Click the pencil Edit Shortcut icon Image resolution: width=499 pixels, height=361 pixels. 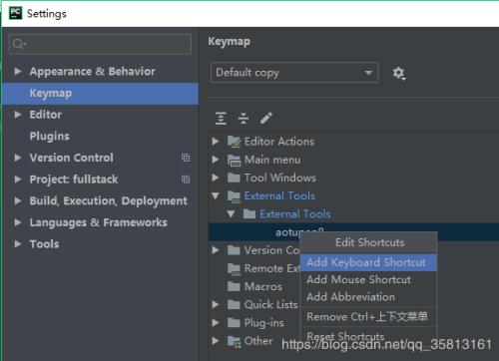(x=266, y=118)
